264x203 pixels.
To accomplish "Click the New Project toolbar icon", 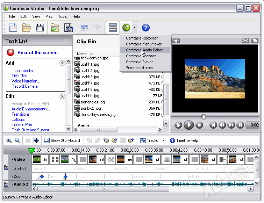I will (13, 28).
